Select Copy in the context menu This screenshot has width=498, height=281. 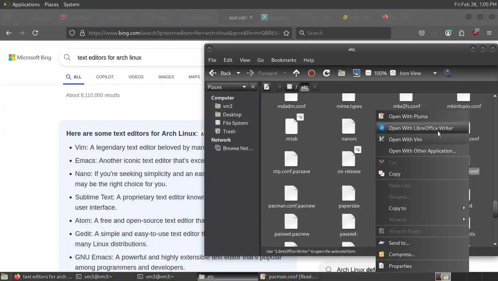(x=422, y=174)
